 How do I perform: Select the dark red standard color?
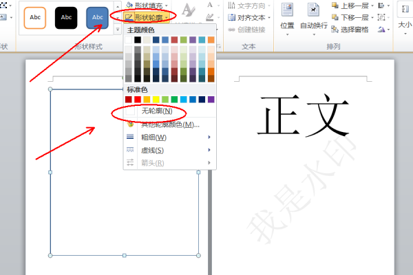point(129,100)
